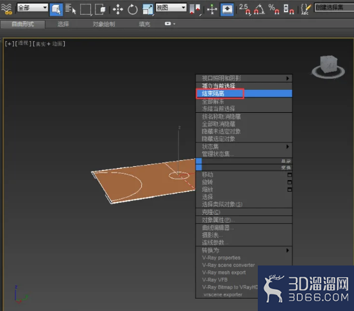The height and width of the screenshot is (311, 354).
Task: Click the named selection sets input field
Action: [334, 8]
